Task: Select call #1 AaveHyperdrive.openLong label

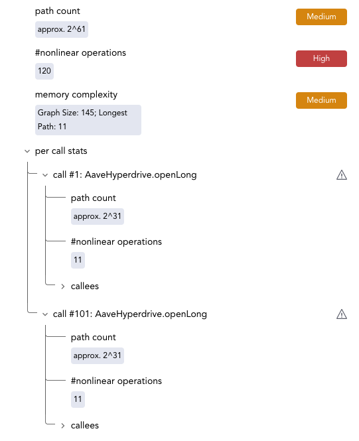Action: (125, 174)
